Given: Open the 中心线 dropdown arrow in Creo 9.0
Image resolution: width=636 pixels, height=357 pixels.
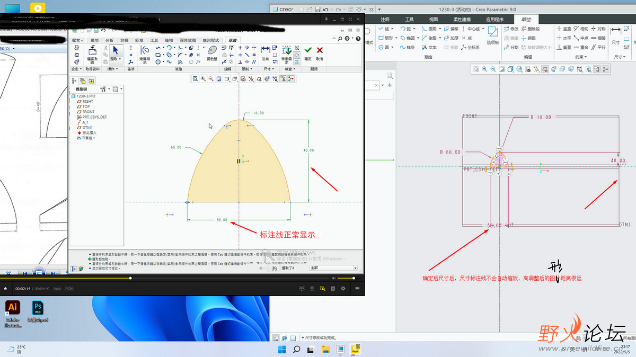Looking at the screenshot, I should tap(482, 29).
